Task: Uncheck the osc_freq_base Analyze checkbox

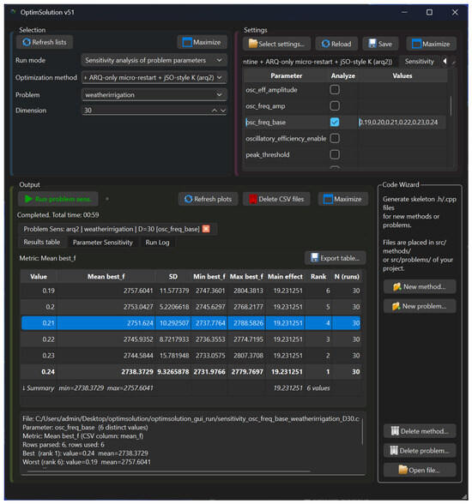Action: (x=335, y=122)
